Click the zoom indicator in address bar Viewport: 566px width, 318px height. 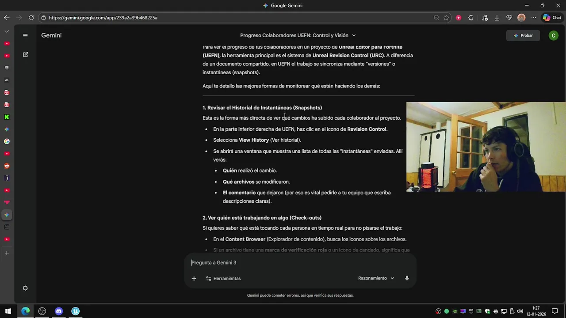tap(436, 18)
